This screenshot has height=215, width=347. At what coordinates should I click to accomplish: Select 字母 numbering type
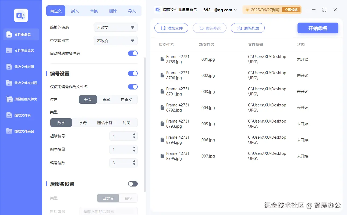[83, 123]
